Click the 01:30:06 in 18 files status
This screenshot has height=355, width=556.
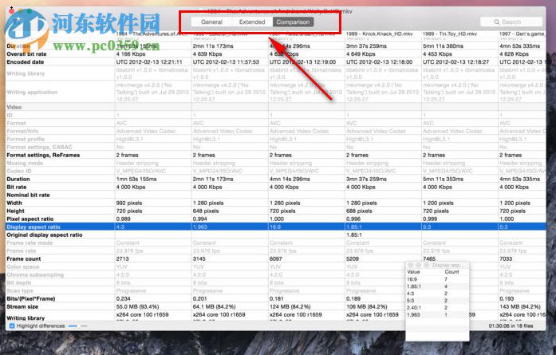[511, 325]
